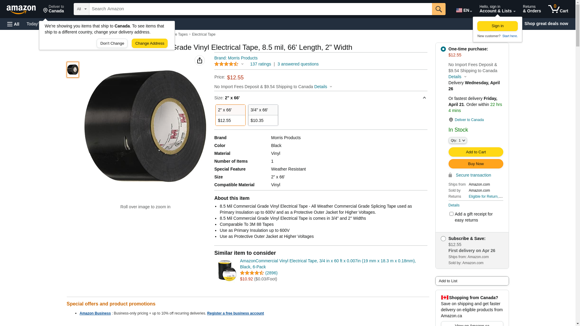Screen dimensions: 580x326
Task: Open the All hamburger menu
Action: pos(13,24)
